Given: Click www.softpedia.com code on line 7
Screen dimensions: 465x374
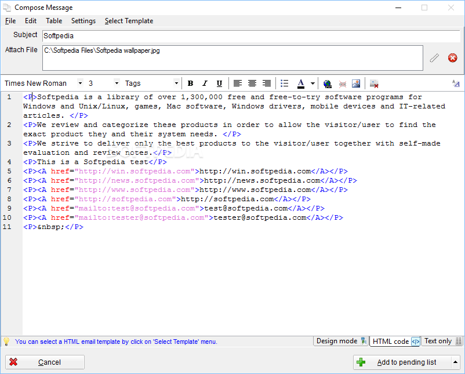Looking at the screenshot, I should [186, 190].
